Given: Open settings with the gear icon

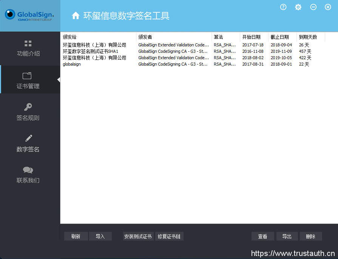Looking at the screenshot, I should click(298, 7).
